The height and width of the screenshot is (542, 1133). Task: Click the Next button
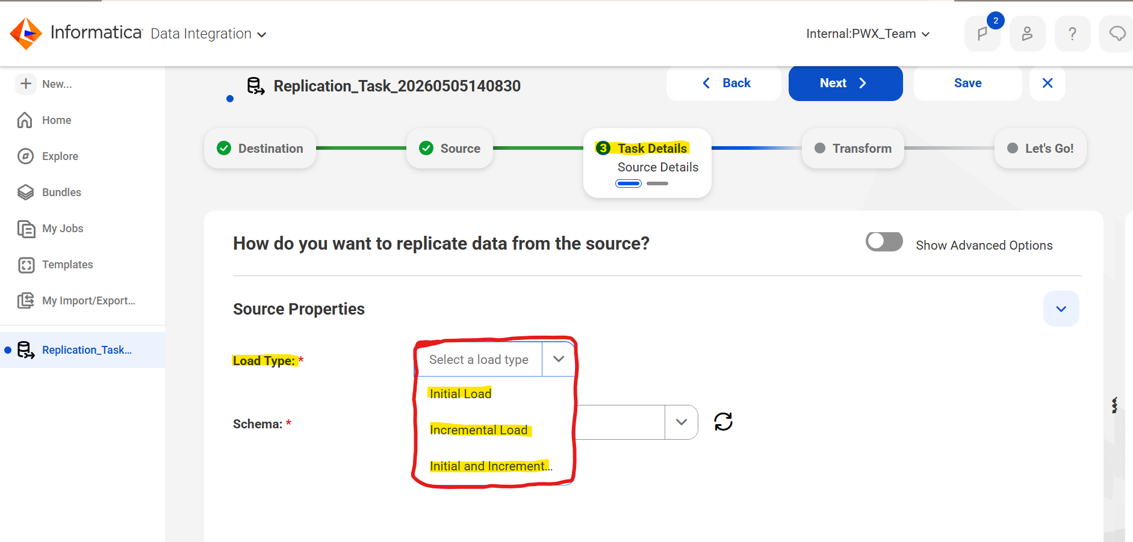[845, 83]
